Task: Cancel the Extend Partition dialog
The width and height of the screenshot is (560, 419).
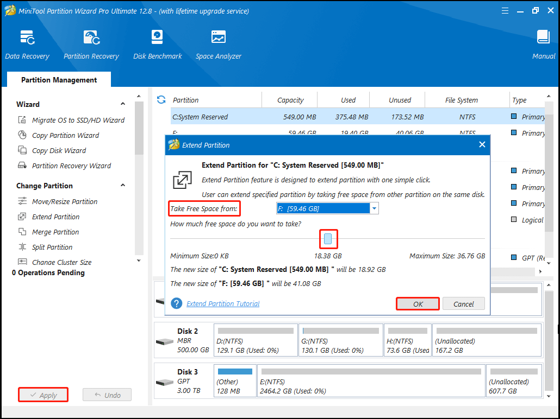Action: (x=464, y=304)
